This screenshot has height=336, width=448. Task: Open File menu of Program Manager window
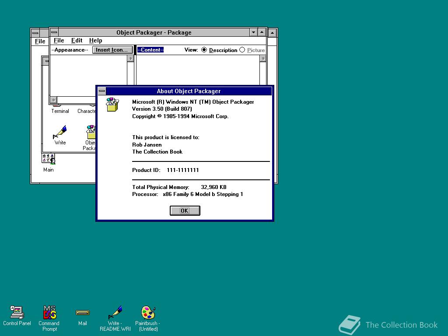click(x=40, y=42)
